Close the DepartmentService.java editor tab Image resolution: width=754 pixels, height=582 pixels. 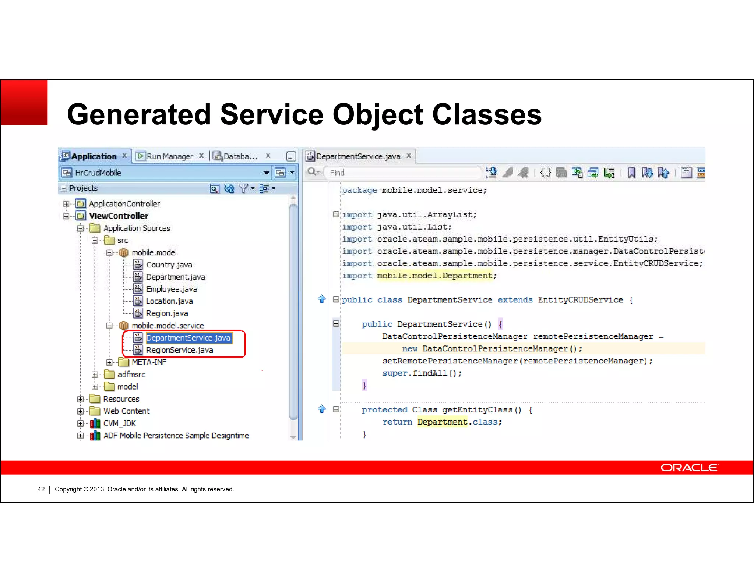(409, 156)
